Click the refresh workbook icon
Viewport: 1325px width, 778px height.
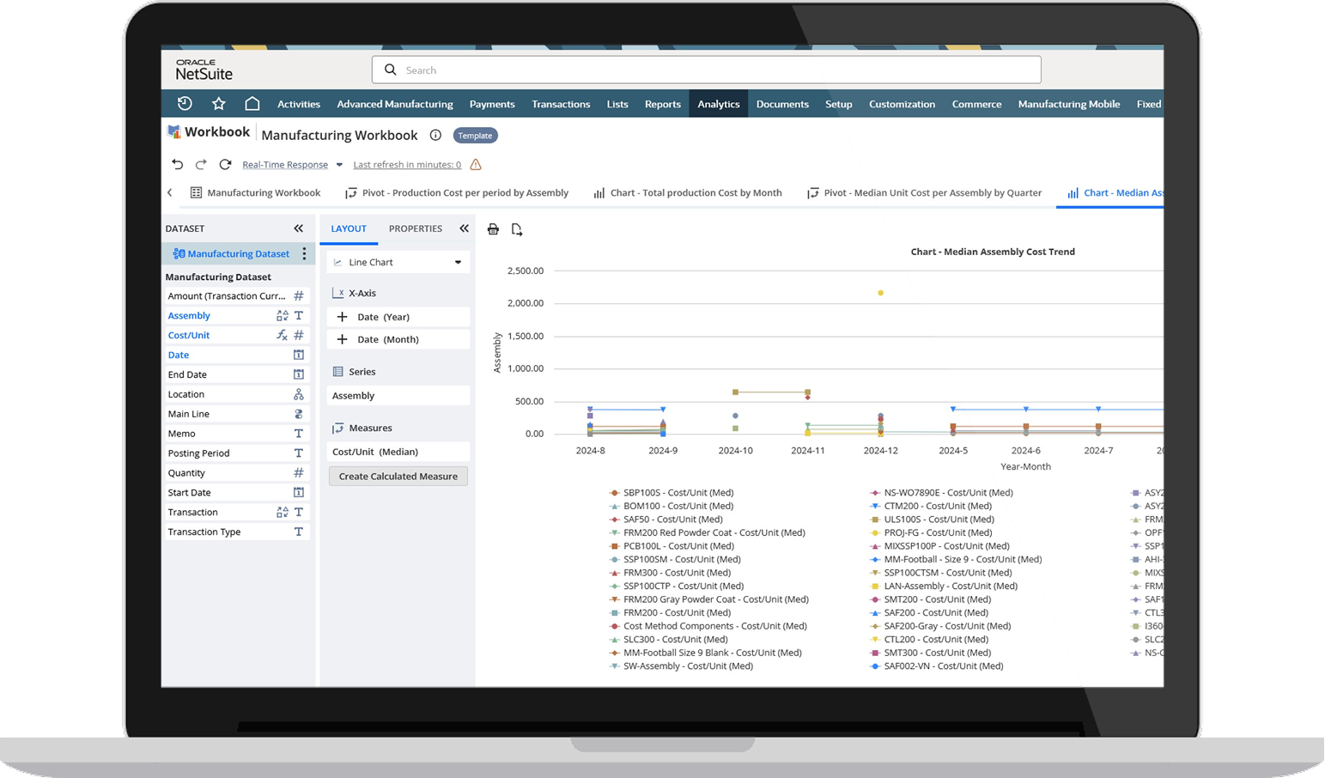pyautogui.click(x=225, y=164)
